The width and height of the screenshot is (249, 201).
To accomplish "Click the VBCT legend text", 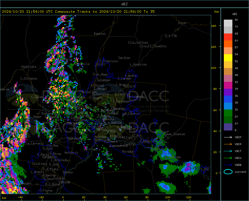I will click(x=238, y=151).
